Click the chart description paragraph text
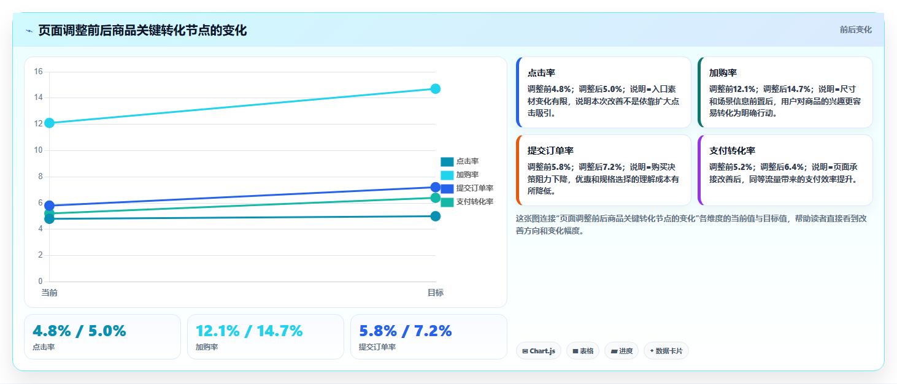This screenshot has width=897, height=384. [x=691, y=225]
